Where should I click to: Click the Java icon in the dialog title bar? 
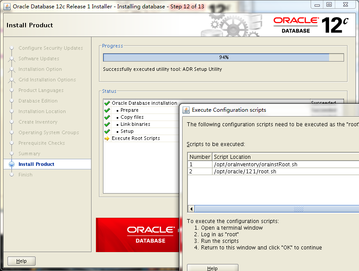187,110
